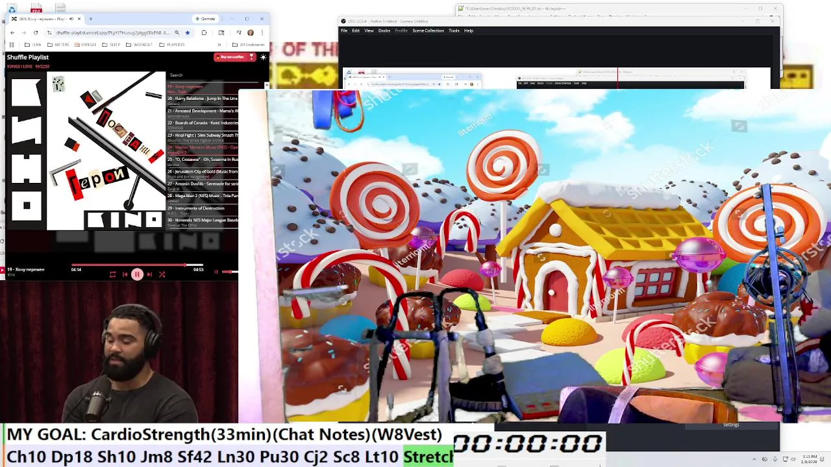This screenshot has height=467, width=831.
Task: Open the Recycle Bin desktop icon
Action: pyautogui.click(x=12, y=9)
